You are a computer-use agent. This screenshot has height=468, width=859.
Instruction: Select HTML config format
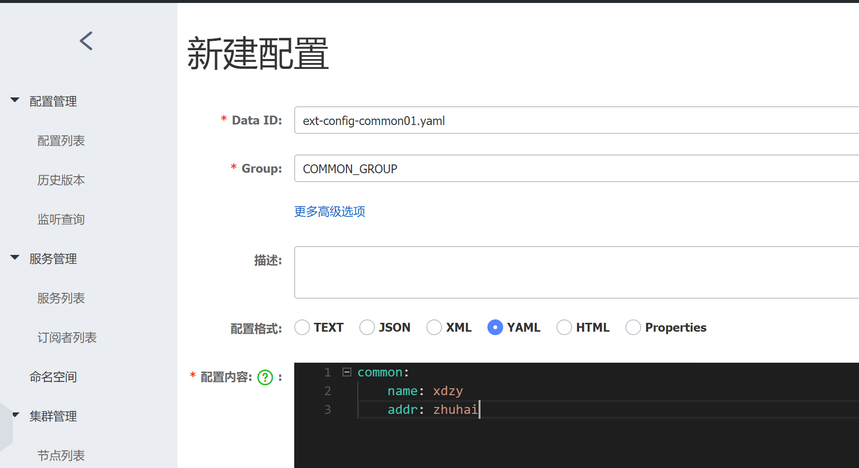[564, 327]
